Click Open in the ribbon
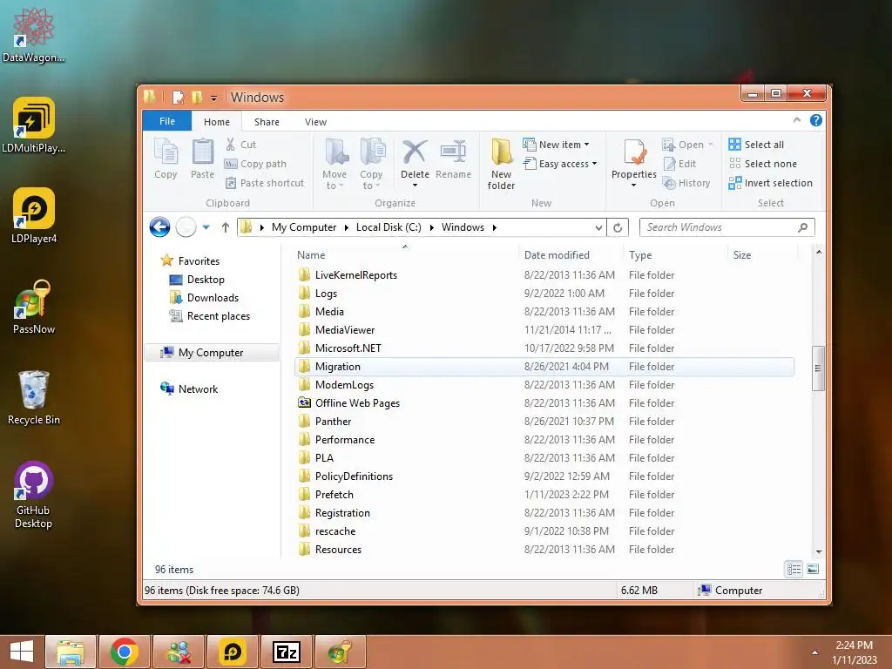This screenshot has width=892, height=669. coord(687,145)
